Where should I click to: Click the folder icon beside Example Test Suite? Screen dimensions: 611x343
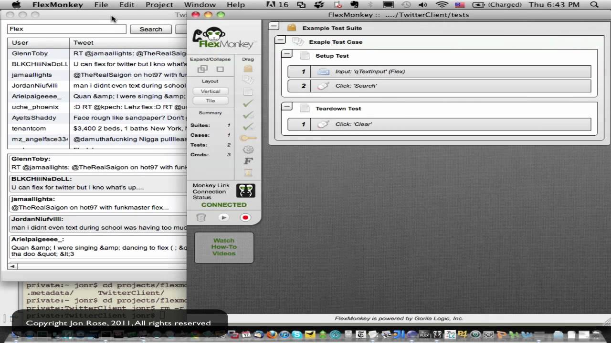coord(292,28)
